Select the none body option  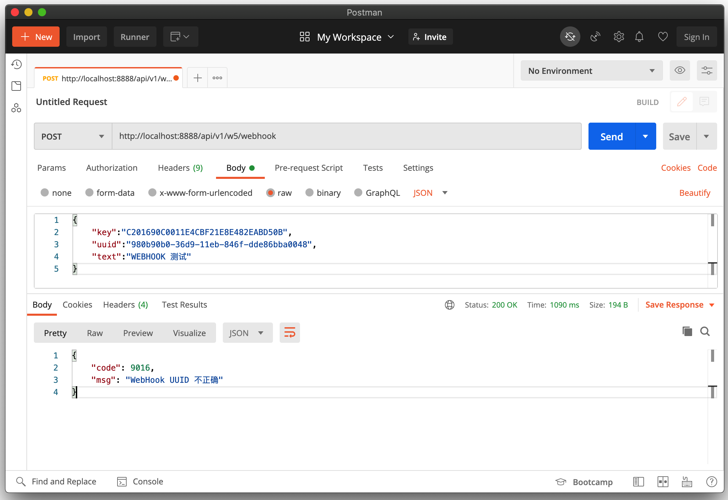pos(45,193)
